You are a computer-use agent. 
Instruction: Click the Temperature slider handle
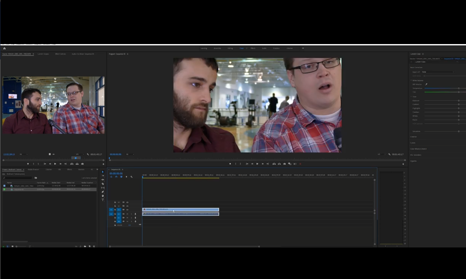pyautogui.click(x=459, y=88)
